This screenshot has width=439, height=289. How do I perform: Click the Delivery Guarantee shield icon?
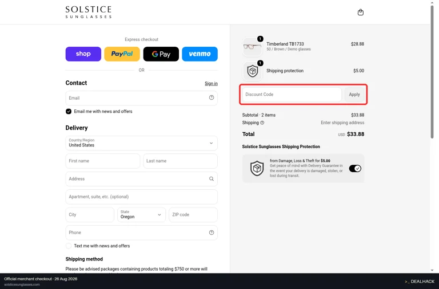tap(257, 168)
